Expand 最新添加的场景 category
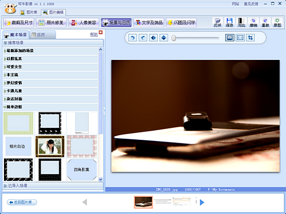 [x=51, y=51]
